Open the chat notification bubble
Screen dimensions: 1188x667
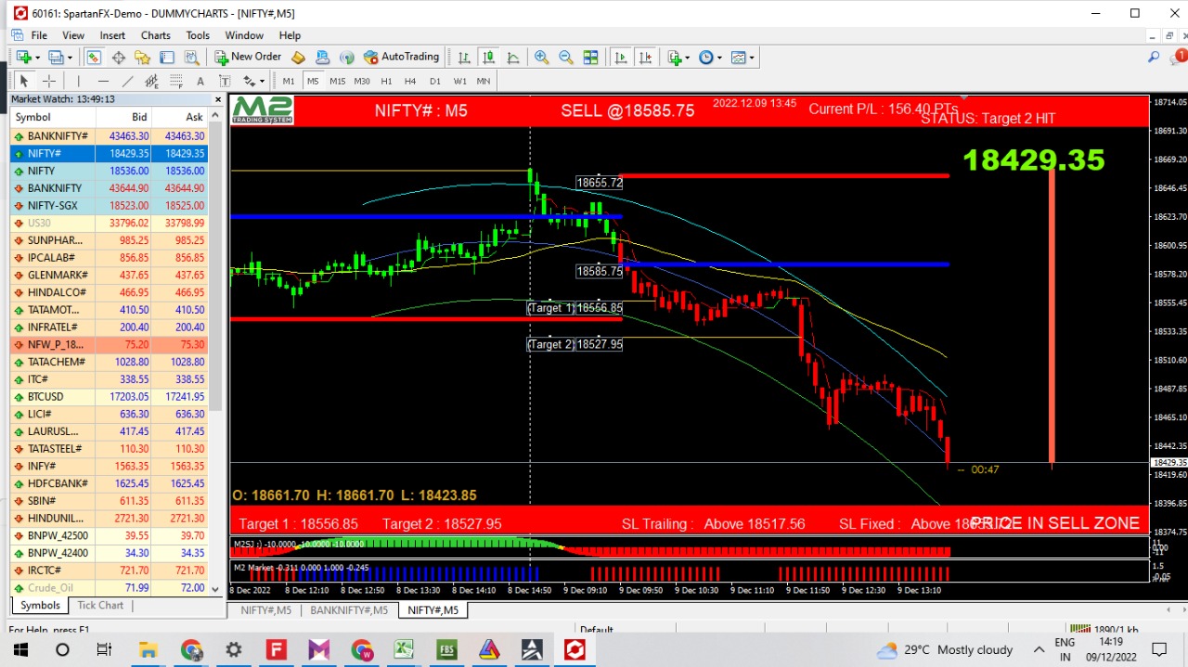[x=1177, y=58]
